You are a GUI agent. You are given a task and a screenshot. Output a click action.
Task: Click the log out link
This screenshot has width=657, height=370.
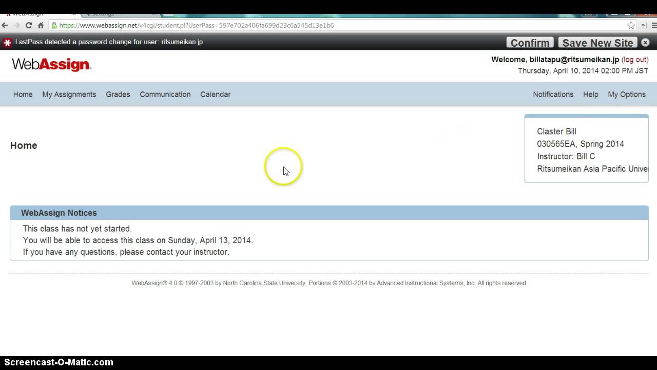click(x=635, y=60)
